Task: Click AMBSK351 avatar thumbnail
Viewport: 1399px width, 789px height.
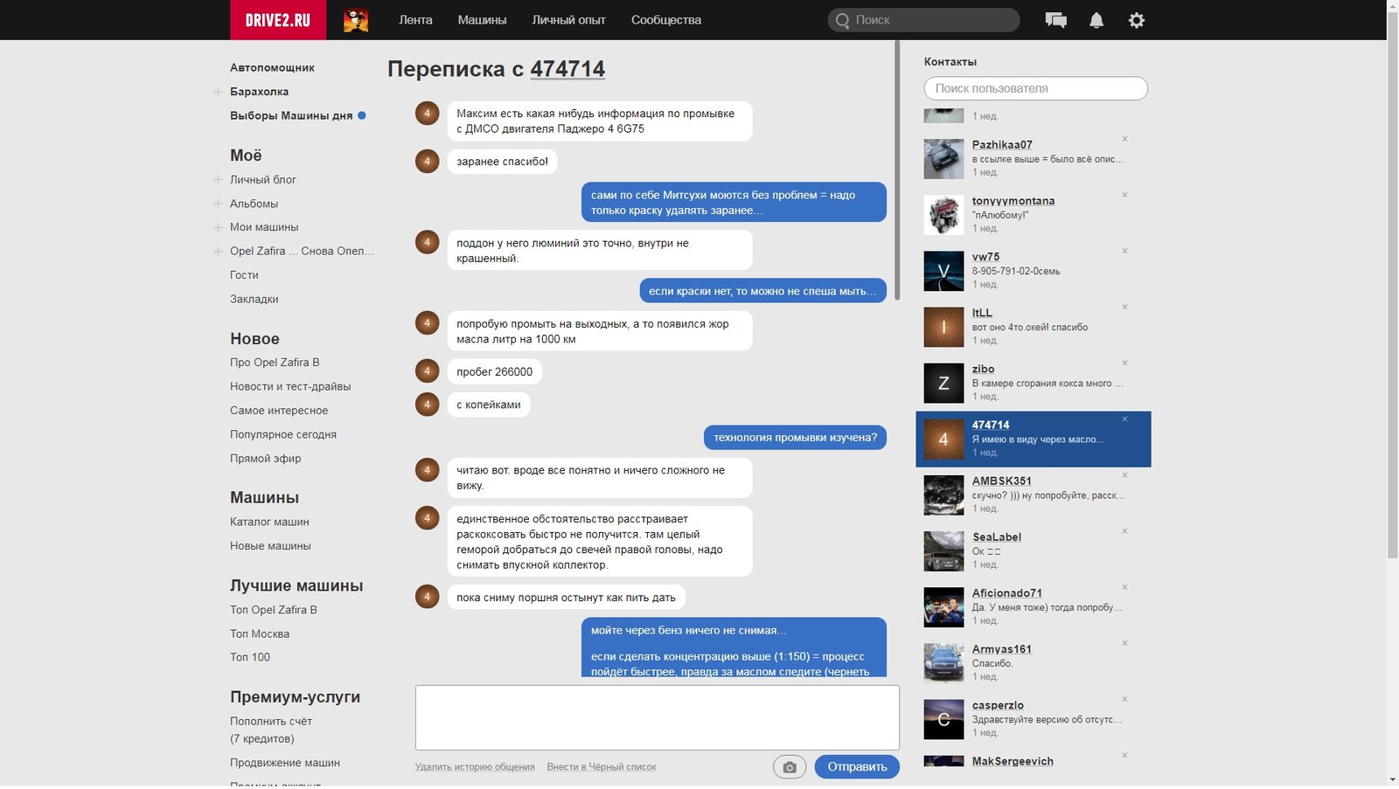Action: pyautogui.click(x=943, y=495)
